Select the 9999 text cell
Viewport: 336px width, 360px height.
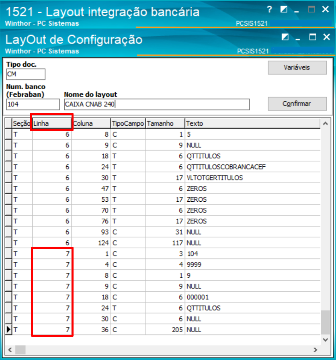coord(252,264)
